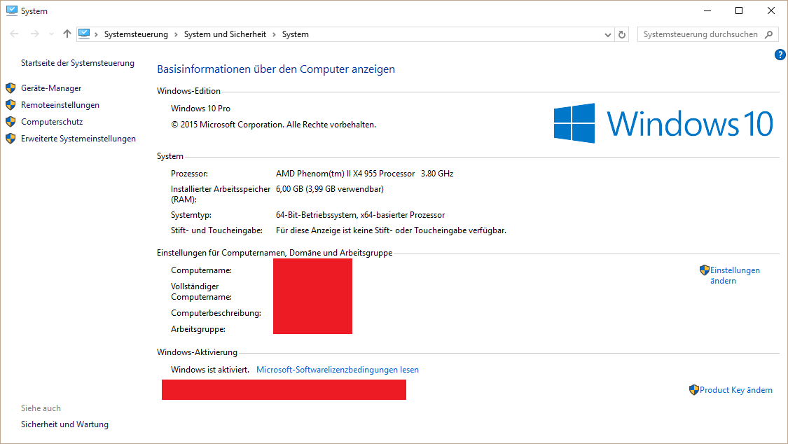
Task: Open recent locations dropdown arrow
Action: 51,34
